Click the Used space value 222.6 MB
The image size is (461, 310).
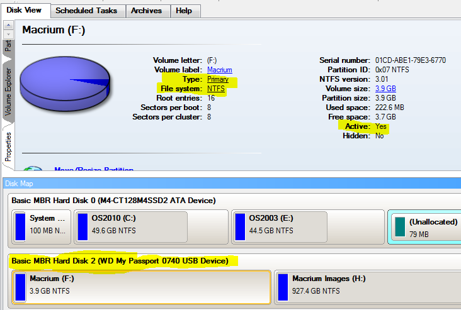click(x=390, y=108)
